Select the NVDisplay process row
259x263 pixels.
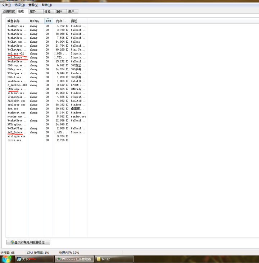[x=47, y=125]
